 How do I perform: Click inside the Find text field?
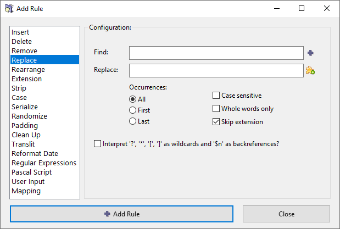tap(216, 53)
